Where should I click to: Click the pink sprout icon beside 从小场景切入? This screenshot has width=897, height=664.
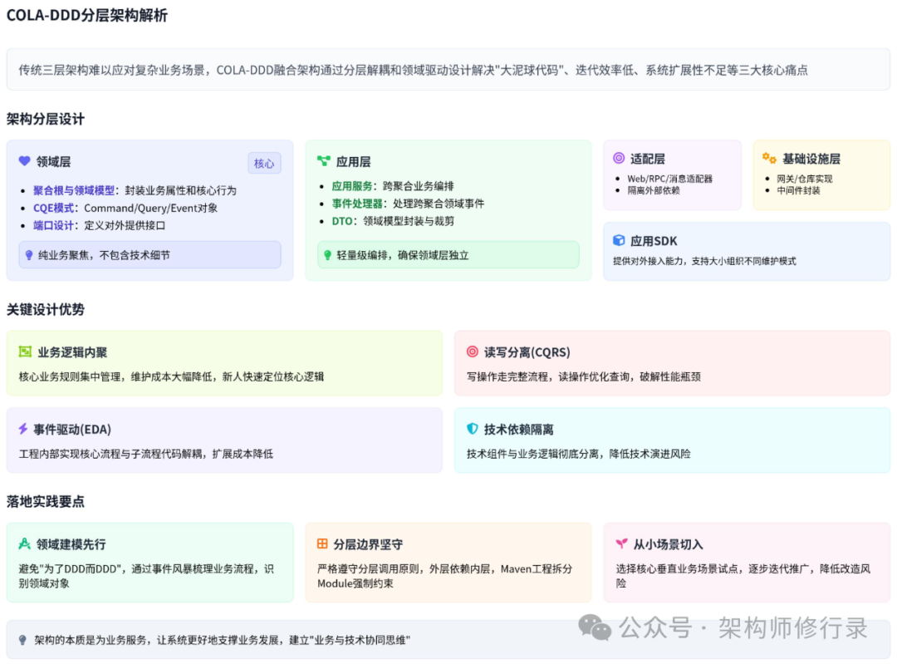(621, 543)
